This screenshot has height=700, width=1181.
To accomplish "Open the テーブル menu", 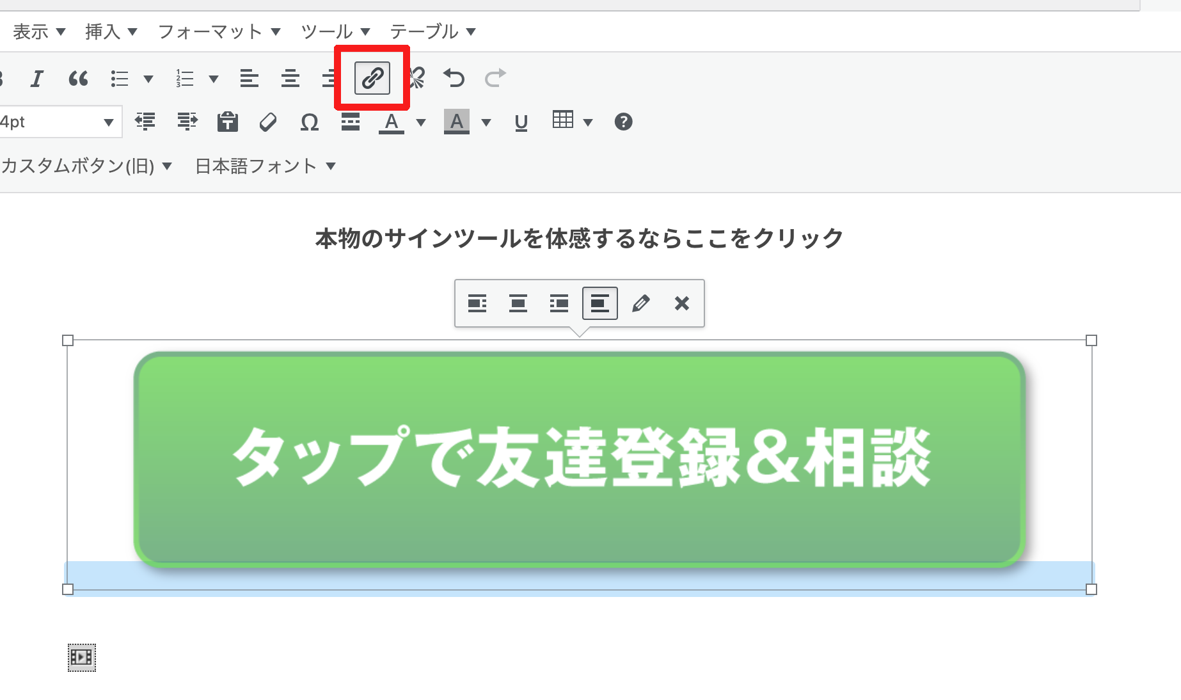I will click(x=433, y=31).
